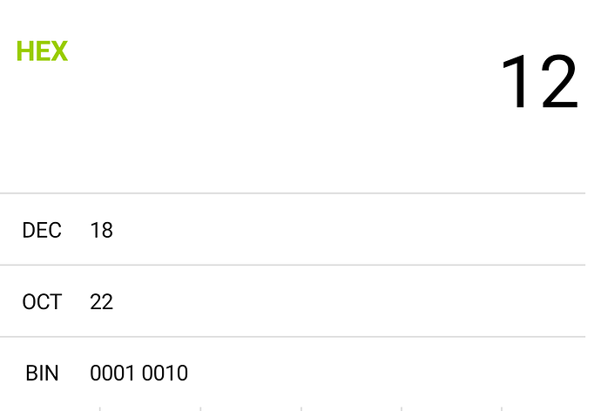Switch to BIN number base
This screenshot has width=601, height=411.
(x=42, y=373)
